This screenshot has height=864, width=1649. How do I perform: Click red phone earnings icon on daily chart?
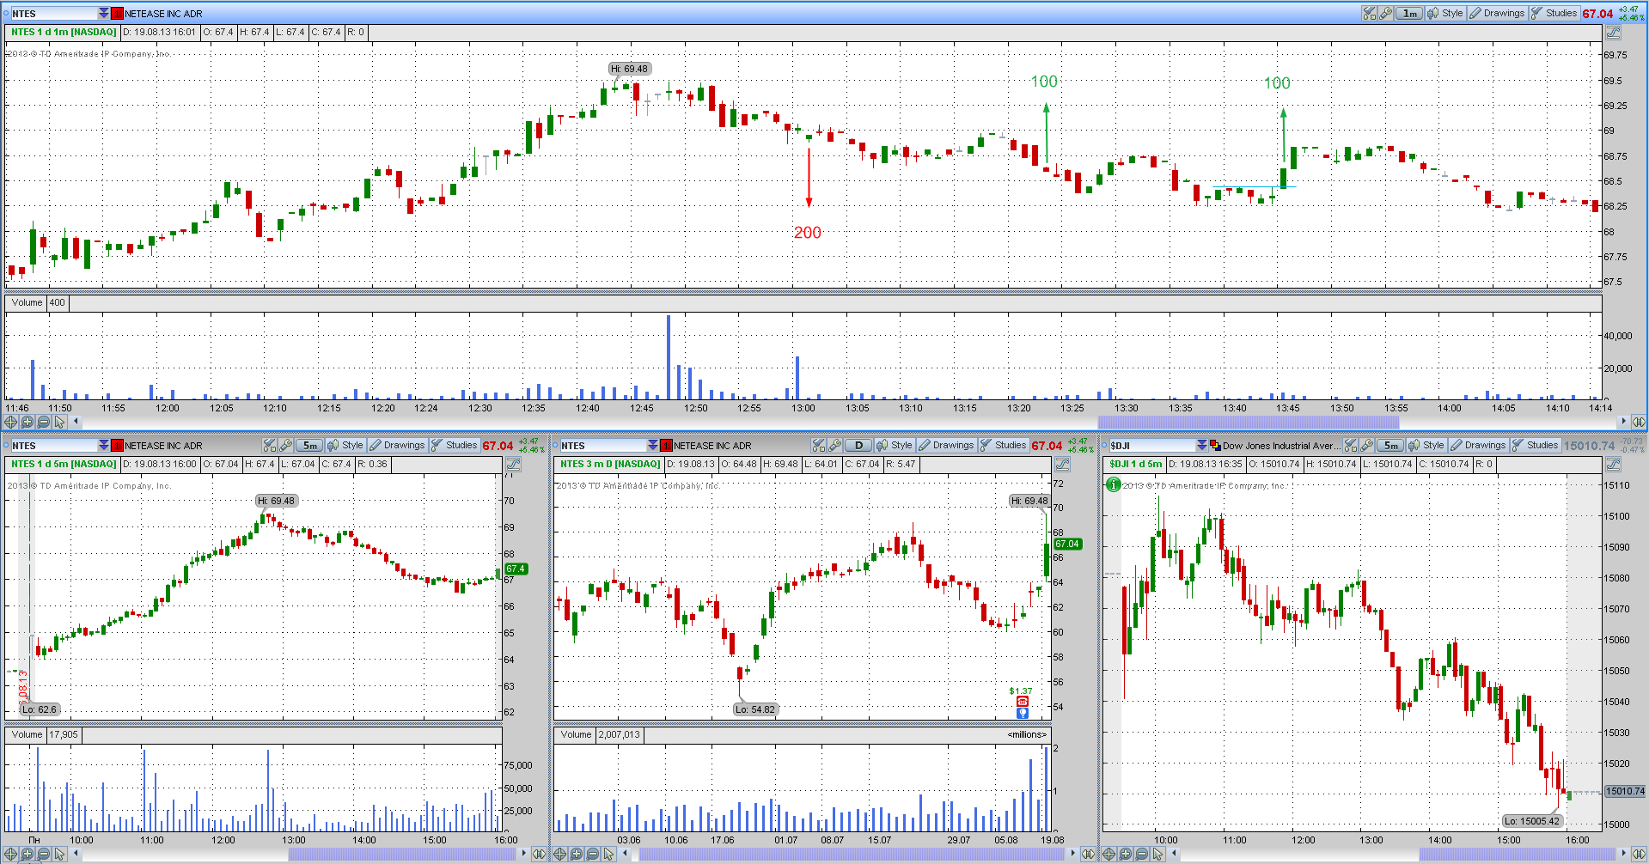tap(1023, 702)
